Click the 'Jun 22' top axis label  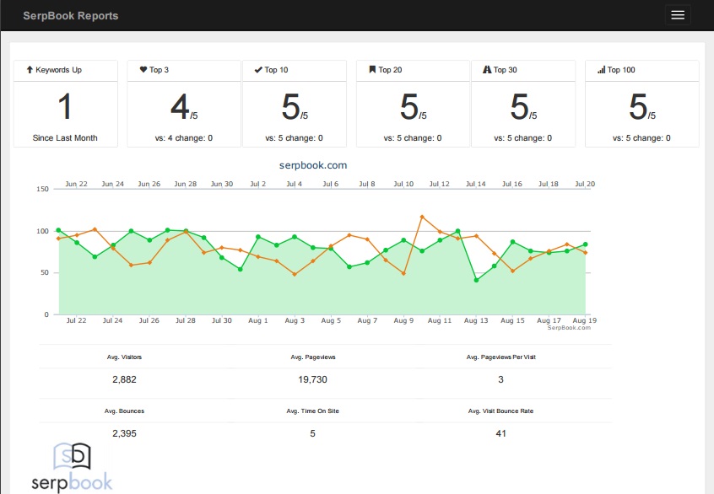[x=76, y=184]
